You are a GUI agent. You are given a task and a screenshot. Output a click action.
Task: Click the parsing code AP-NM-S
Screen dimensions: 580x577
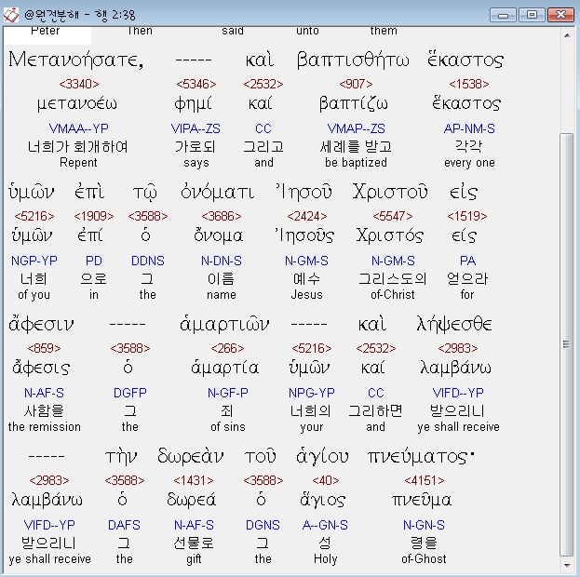(x=469, y=128)
